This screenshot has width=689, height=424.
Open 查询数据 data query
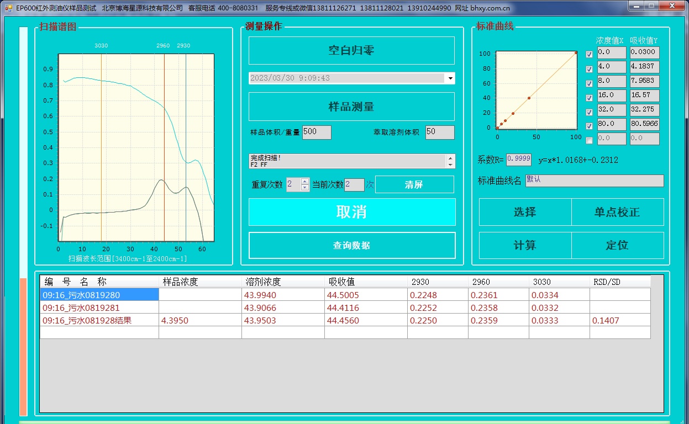pos(351,246)
